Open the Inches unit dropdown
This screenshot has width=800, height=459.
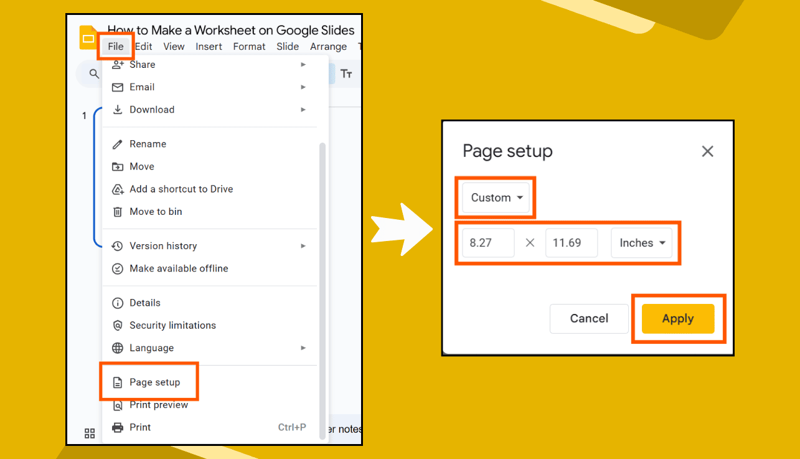pyautogui.click(x=641, y=243)
